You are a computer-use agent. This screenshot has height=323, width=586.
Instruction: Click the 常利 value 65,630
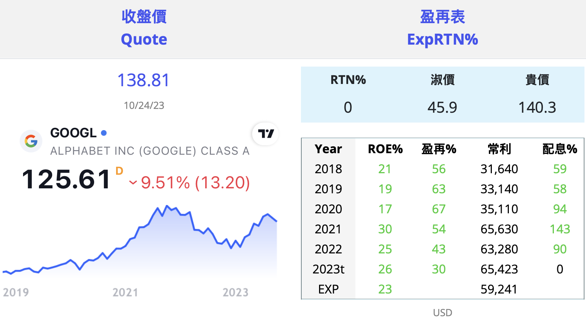click(499, 229)
